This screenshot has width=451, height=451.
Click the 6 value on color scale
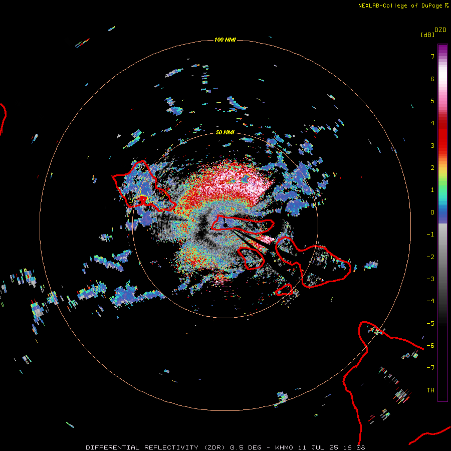click(x=432, y=79)
